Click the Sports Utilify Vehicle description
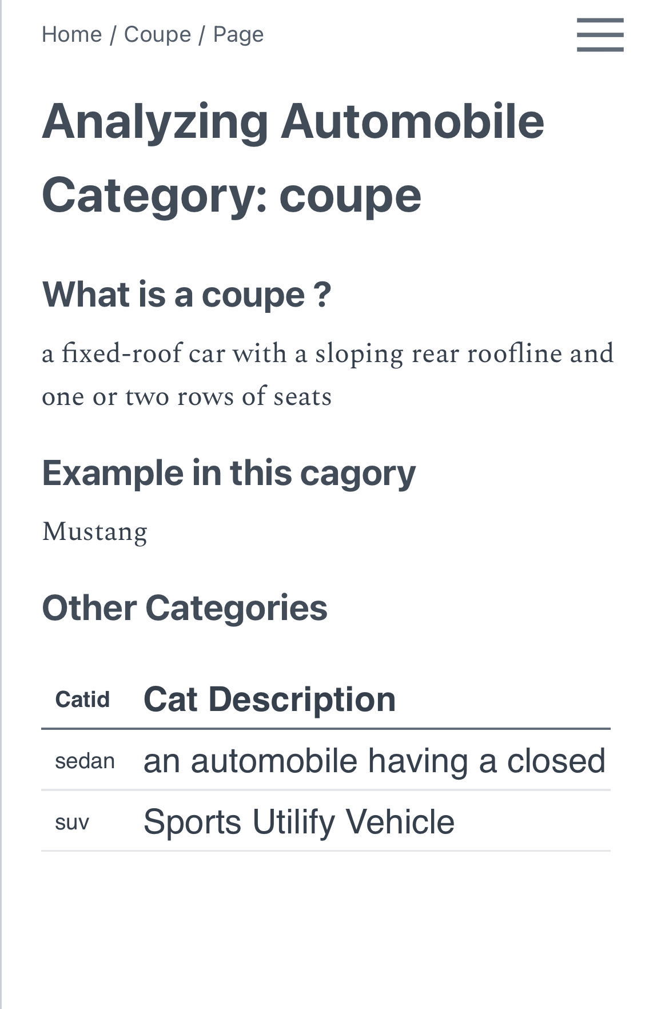This screenshot has width=669, height=1009. (x=298, y=821)
